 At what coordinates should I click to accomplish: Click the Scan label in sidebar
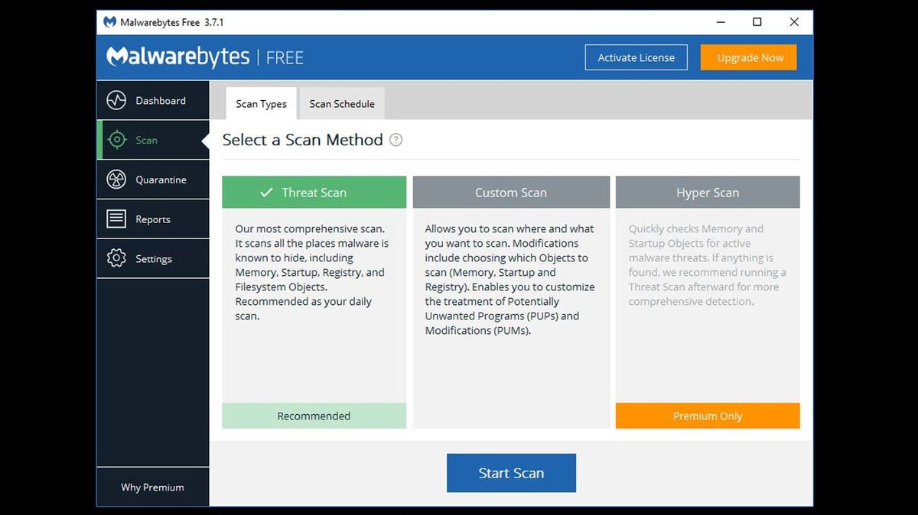pyautogui.click(x=146, y=140)
